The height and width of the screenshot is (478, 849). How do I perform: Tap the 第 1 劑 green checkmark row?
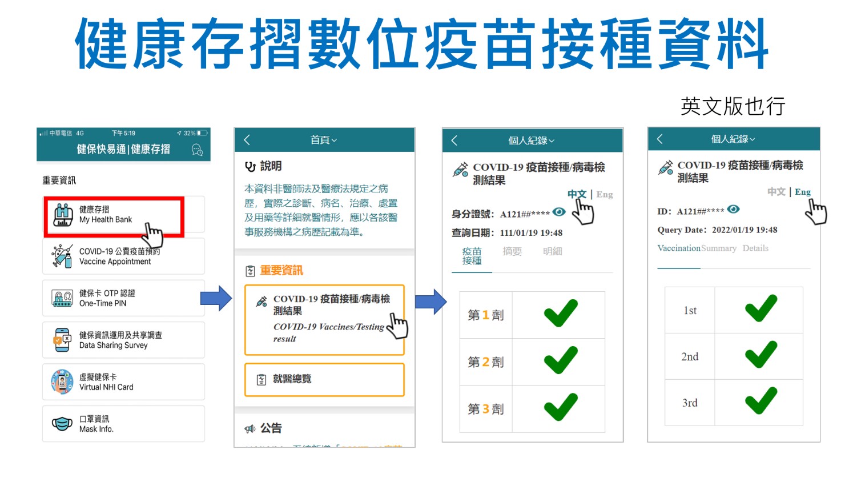pyautogui.click(x=560, y=315)
